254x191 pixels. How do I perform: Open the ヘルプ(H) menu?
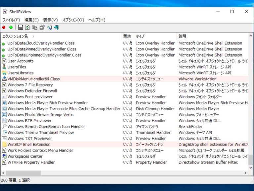(97, 20)
